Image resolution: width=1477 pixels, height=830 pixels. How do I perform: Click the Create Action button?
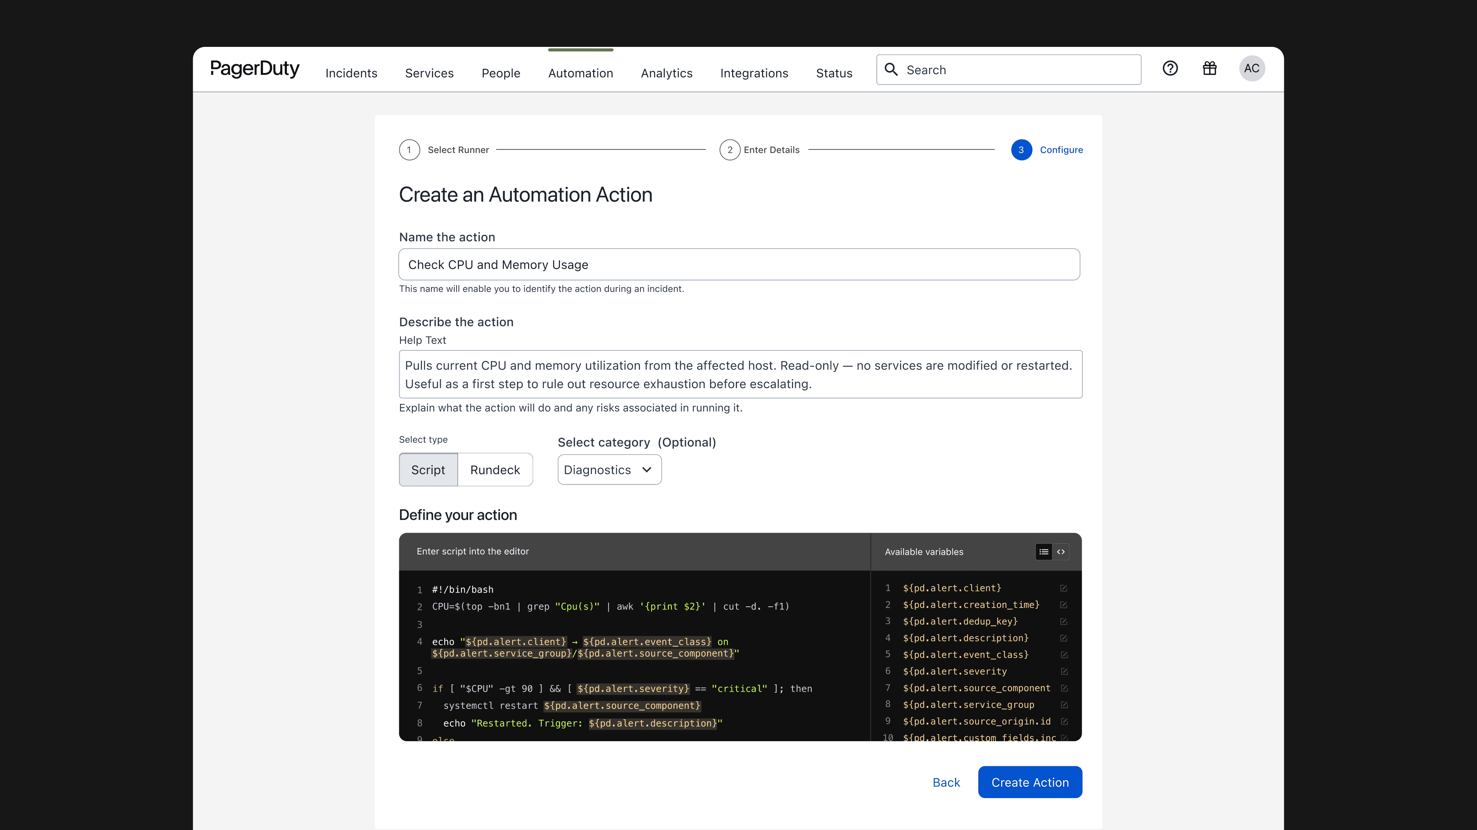(x=1030, y=782)
